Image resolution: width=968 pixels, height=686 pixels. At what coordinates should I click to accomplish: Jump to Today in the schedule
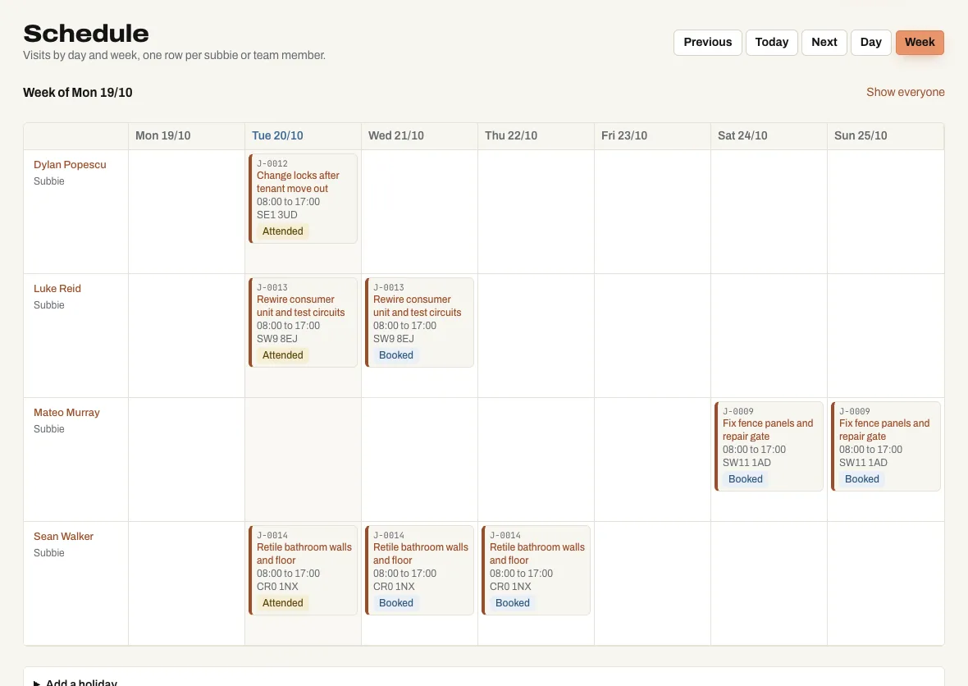(772, 42)
